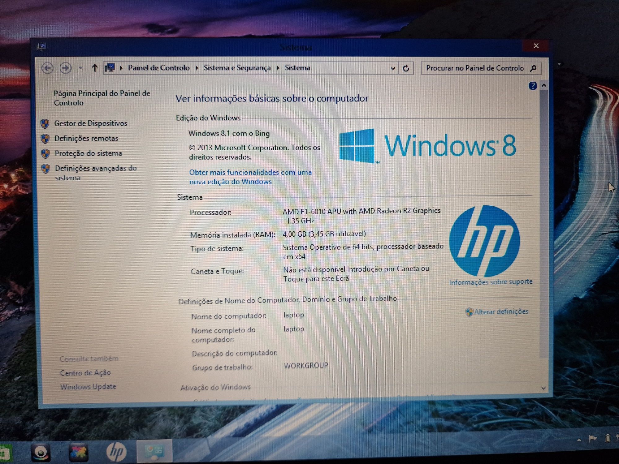This screenshot has height=464, width=619.
Task: Open Obter mais funcionalidades link
Action: (x=250, y=177)
